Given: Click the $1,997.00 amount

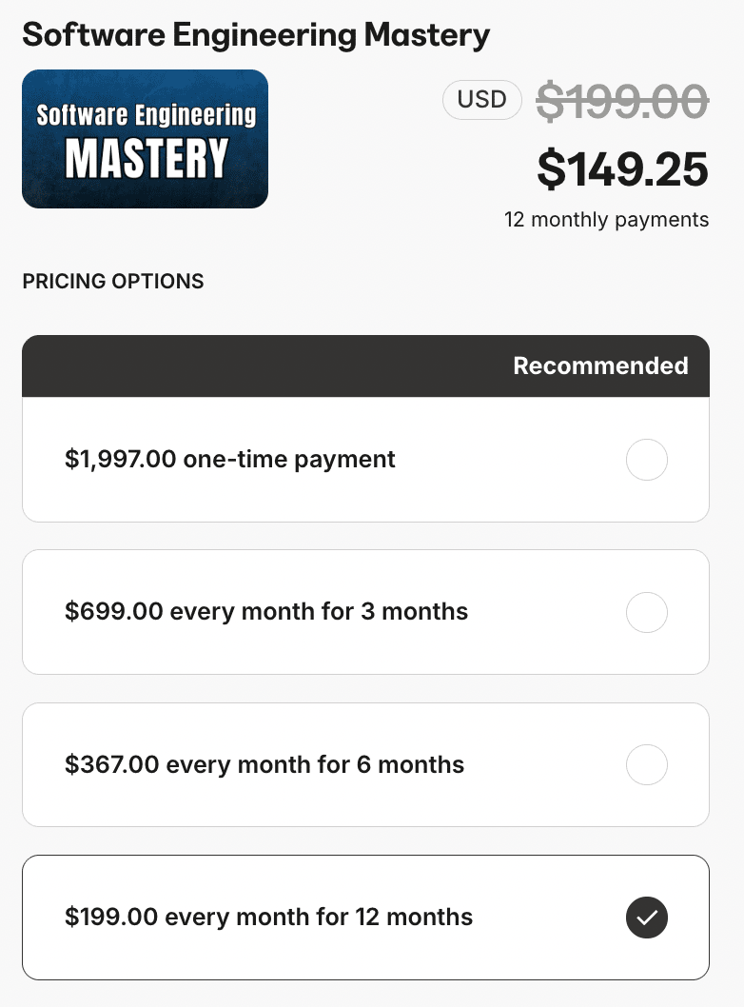Looking at the screenshot, I should pos(121,460).
